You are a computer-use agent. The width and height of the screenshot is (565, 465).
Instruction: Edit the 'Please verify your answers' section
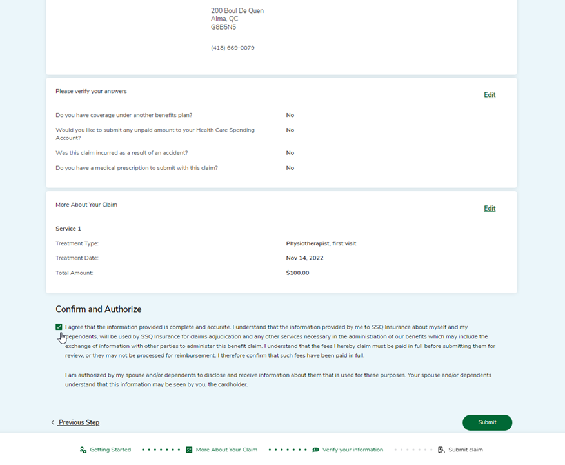490,95
